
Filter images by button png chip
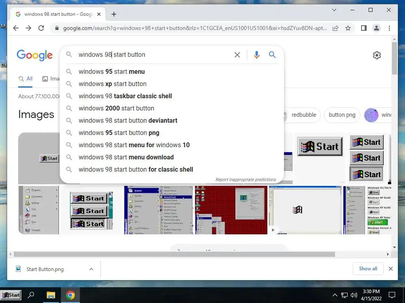[x=342, y=115]
